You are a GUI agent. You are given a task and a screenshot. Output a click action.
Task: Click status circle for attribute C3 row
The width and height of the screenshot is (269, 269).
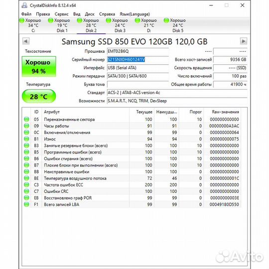pos(26,185)
